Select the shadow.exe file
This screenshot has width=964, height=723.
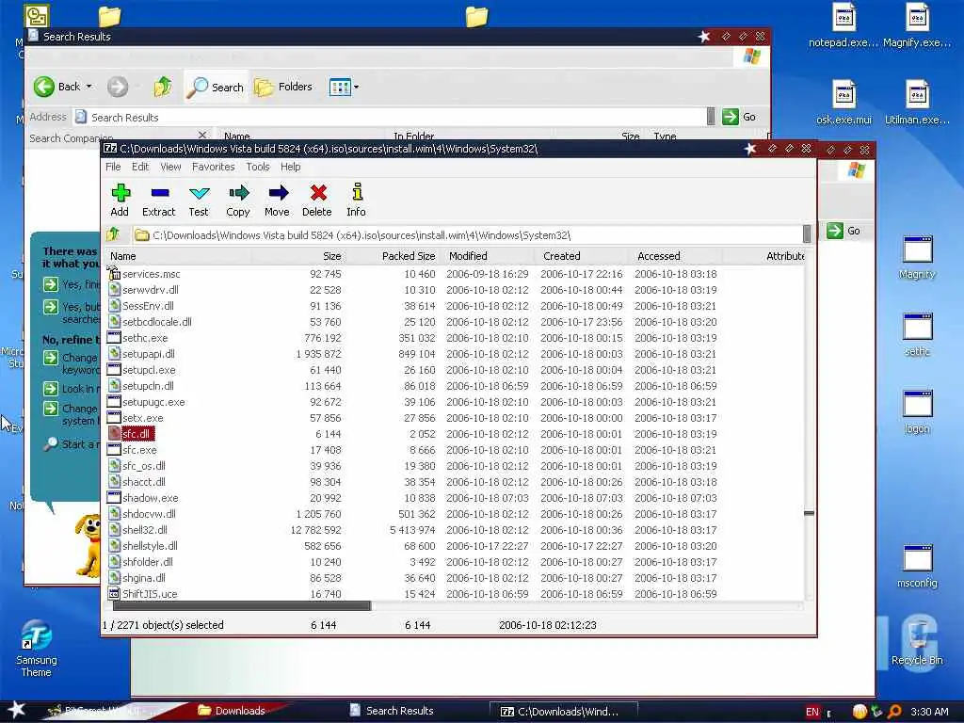click(x=151, y=498)
